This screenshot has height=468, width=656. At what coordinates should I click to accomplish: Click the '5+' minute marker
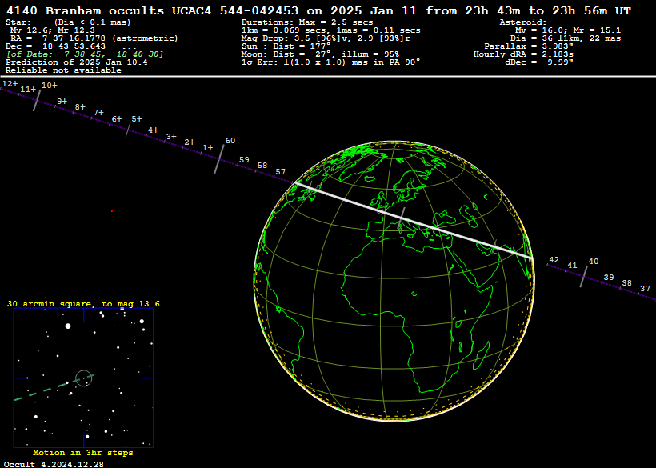click(x=136, y=119)
